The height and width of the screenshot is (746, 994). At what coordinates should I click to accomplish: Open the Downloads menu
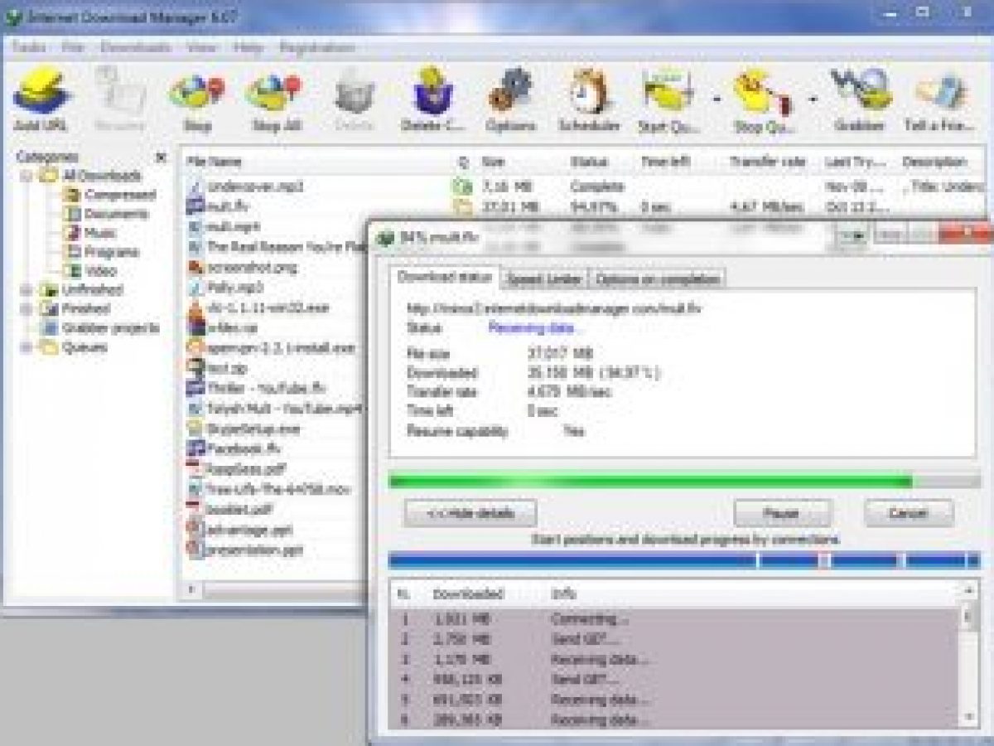tap(136, 47)
